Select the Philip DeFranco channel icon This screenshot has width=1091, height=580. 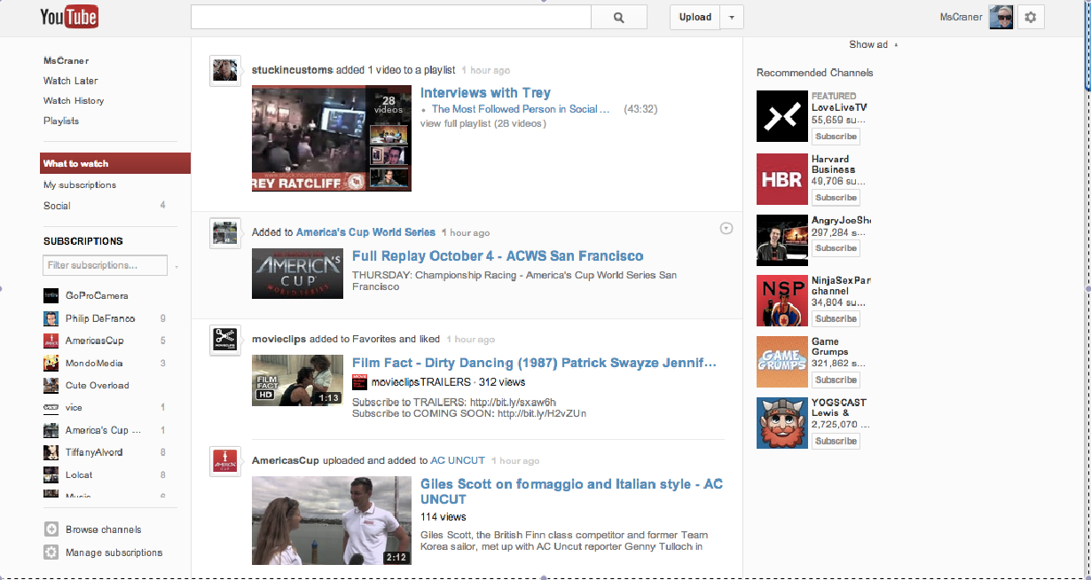51,317
